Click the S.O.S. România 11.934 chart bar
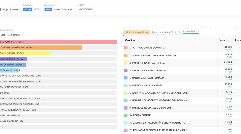Image resolution: width=241 pixels, height=134 pixels. [x=9, y=70]
